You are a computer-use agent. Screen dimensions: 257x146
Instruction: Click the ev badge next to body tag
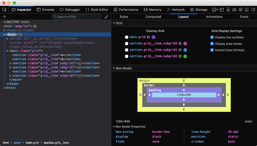point(20,35)
